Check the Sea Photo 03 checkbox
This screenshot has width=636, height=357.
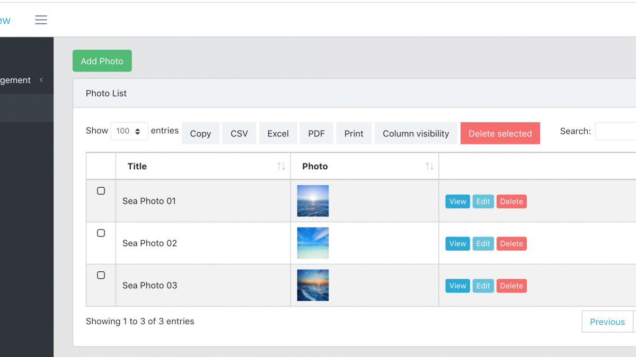101,276
